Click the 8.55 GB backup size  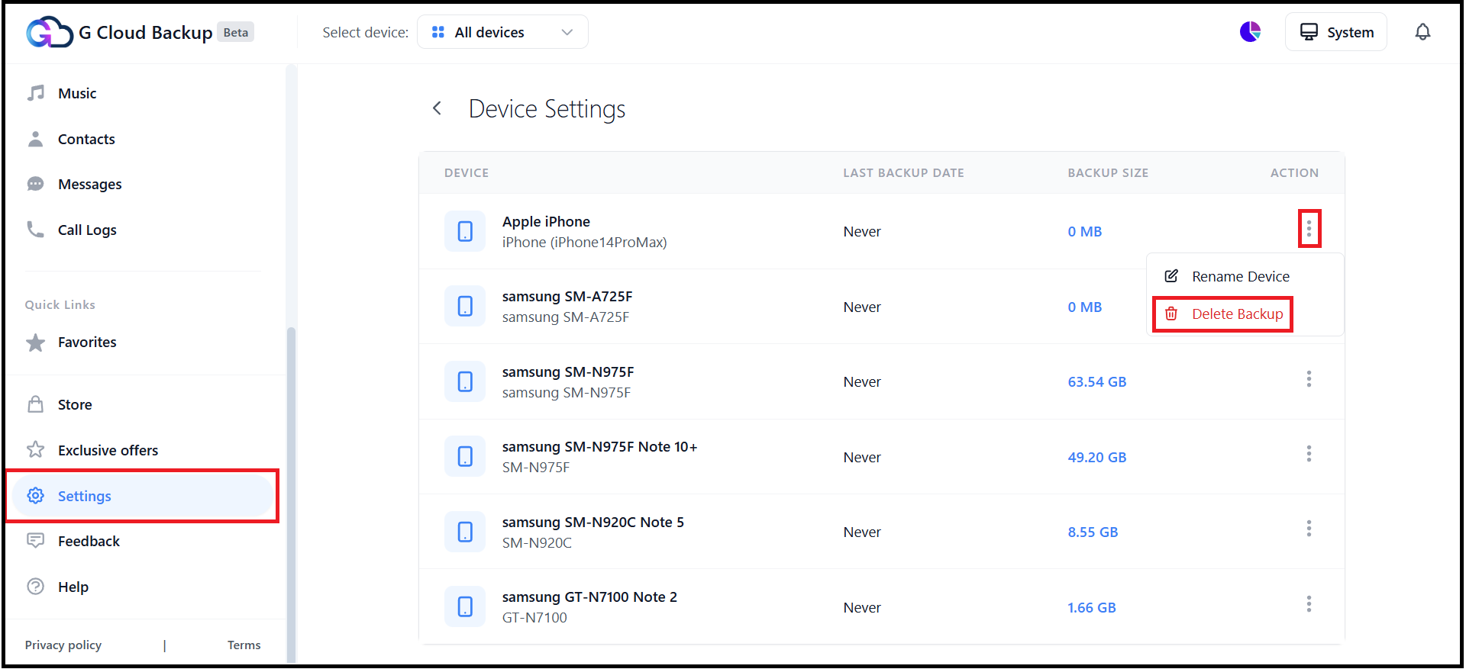click(x=1093, y=532)
